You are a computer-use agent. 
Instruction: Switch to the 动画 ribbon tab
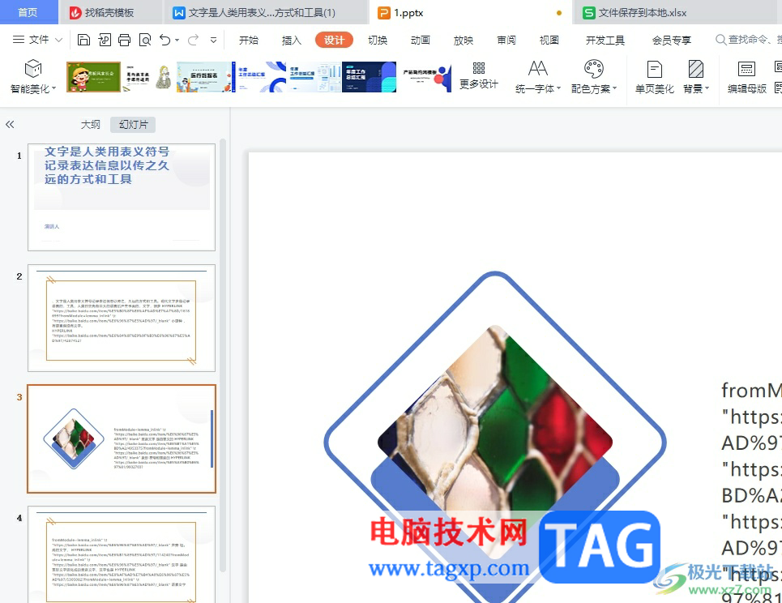421,41
